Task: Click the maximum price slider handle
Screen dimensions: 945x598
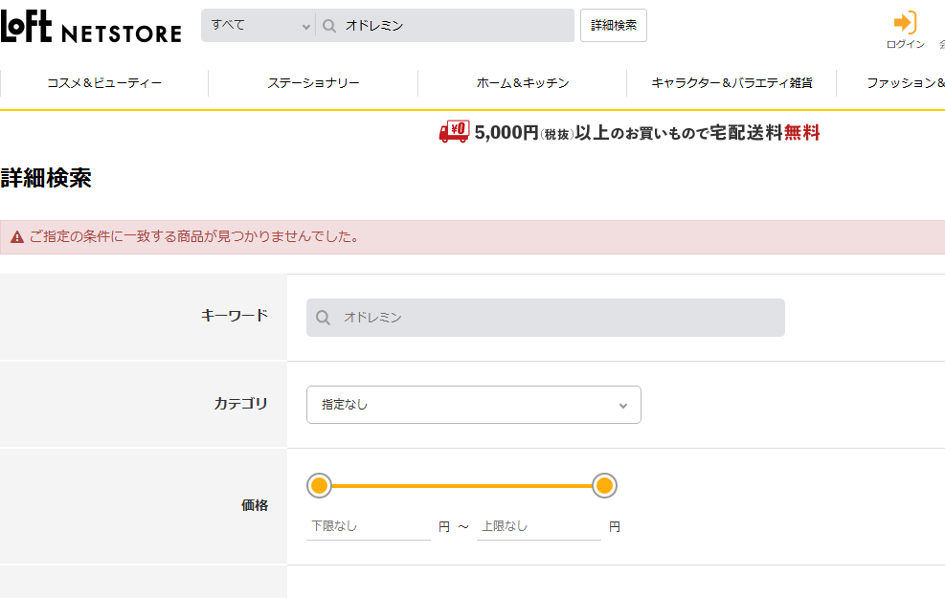Action: (604, 485)
